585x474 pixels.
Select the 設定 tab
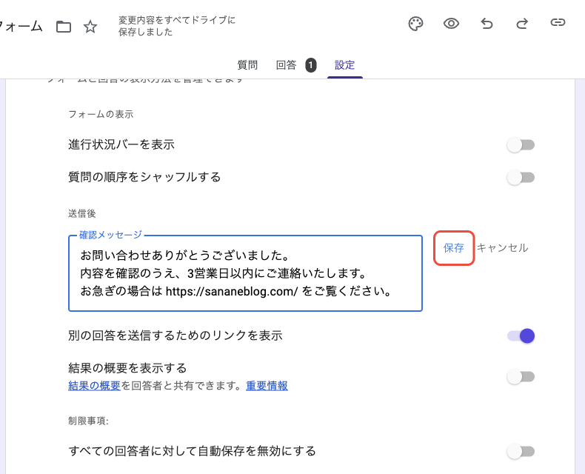click(x=345, y=65)
